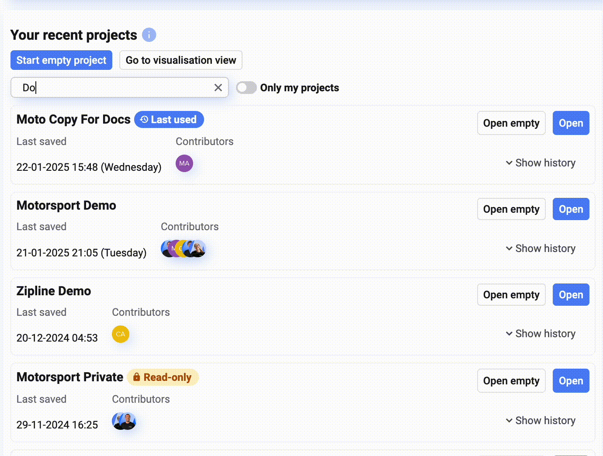The image size is (603, 456).
Task: Expand Show history for Motorsport Private
Action: (x=541, y=421)
